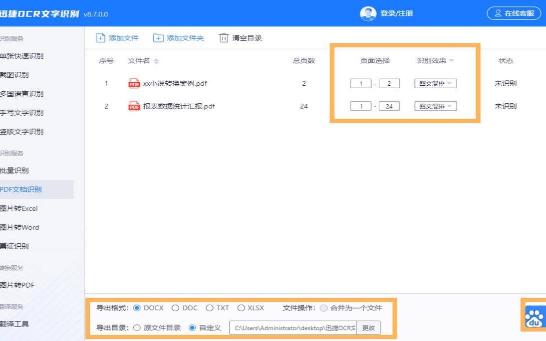
Task: Click the sort arrows next to 文件名 header
Action: click(x=157, y=60)
